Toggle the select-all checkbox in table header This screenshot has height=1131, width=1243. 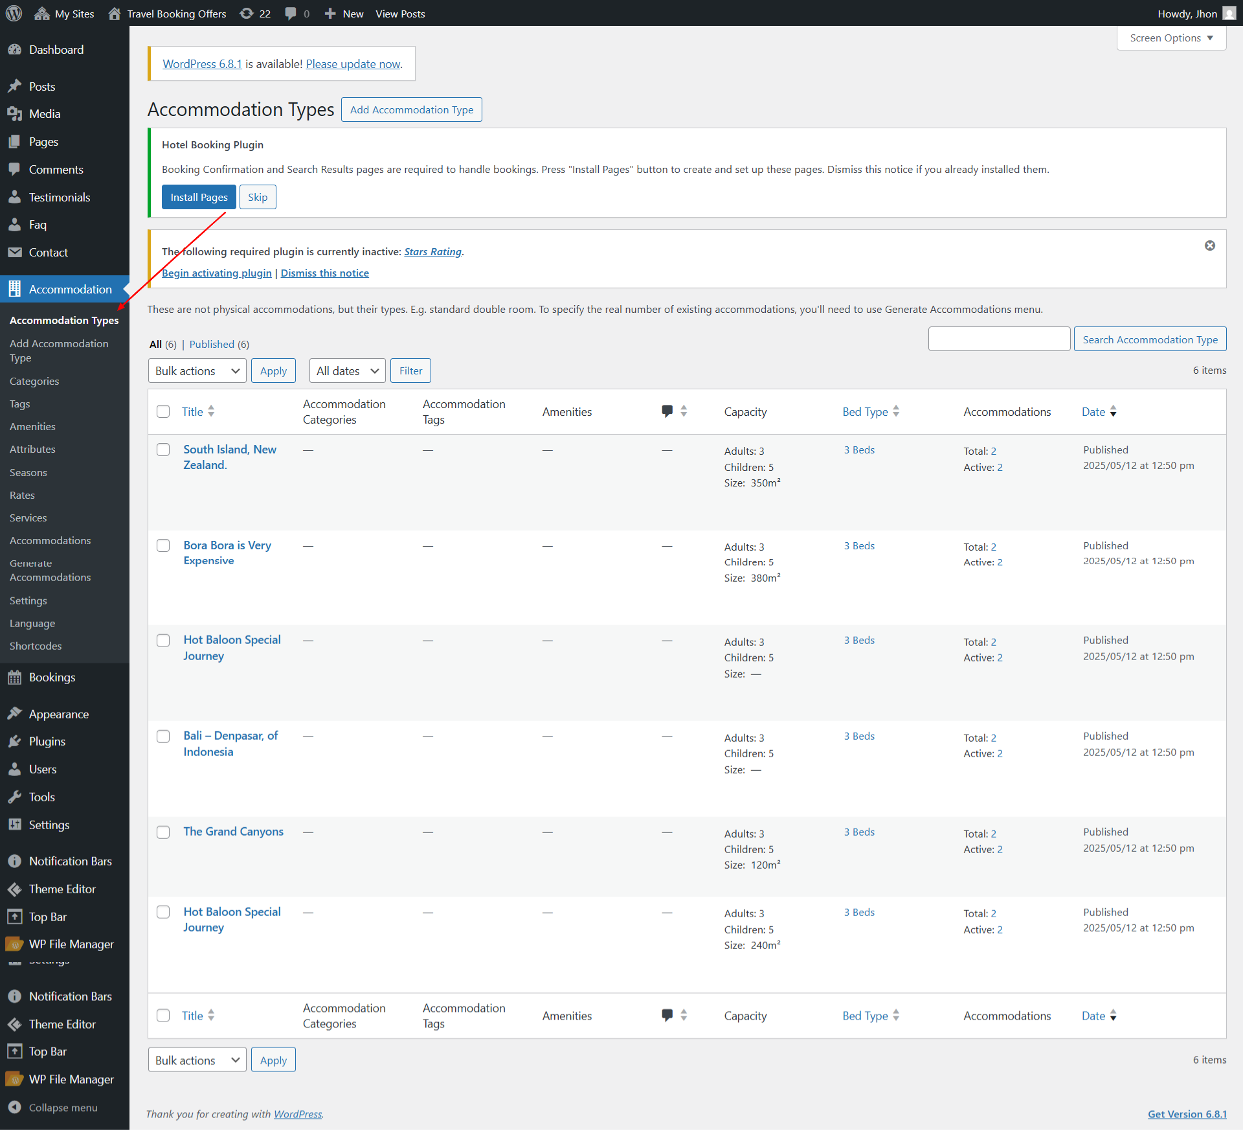[x=163, y=411]
